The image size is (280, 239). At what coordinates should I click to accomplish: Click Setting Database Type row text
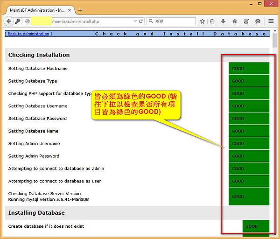[33, 81]
